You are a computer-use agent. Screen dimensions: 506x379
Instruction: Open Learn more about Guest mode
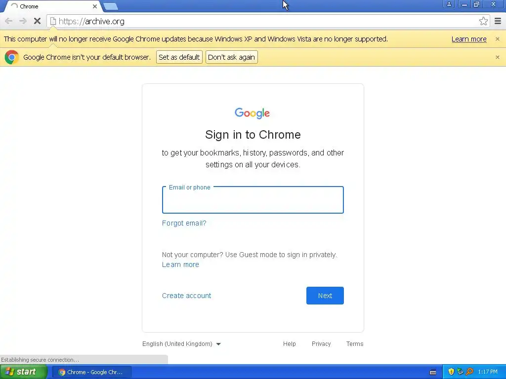[x=180, y=265]
